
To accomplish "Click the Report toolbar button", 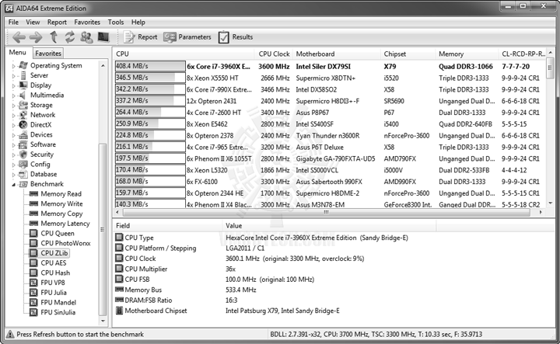I will click(x=140, y=37).
